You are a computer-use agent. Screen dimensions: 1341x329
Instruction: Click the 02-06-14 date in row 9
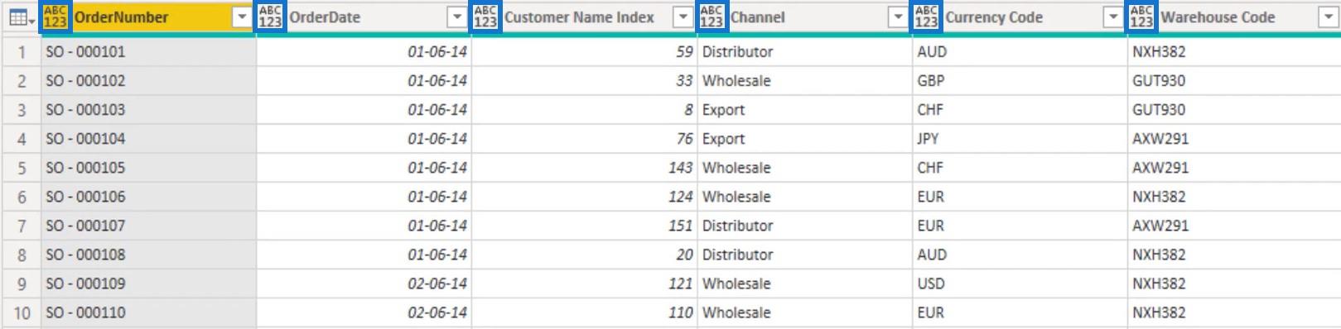click(x=364, y=283)
